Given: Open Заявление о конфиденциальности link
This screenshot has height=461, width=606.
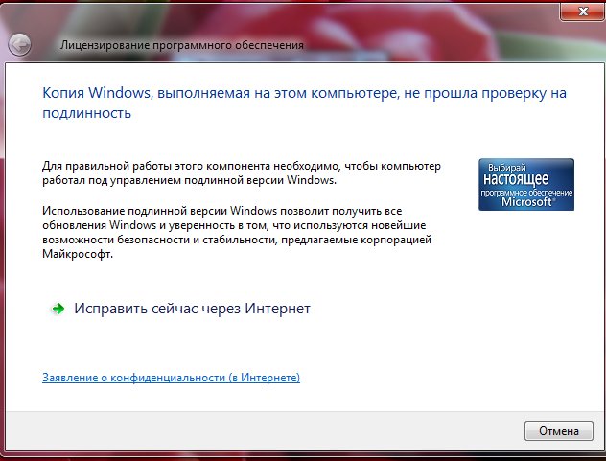Looking at the screenshot, I should click(x=171, y=378).
